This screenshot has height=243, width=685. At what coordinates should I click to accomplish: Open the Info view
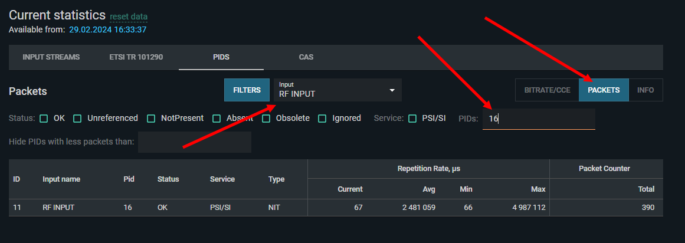pos(645,90)
